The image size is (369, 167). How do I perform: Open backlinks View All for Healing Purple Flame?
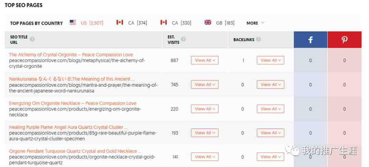pyautogui.click(x=270, y=133)
